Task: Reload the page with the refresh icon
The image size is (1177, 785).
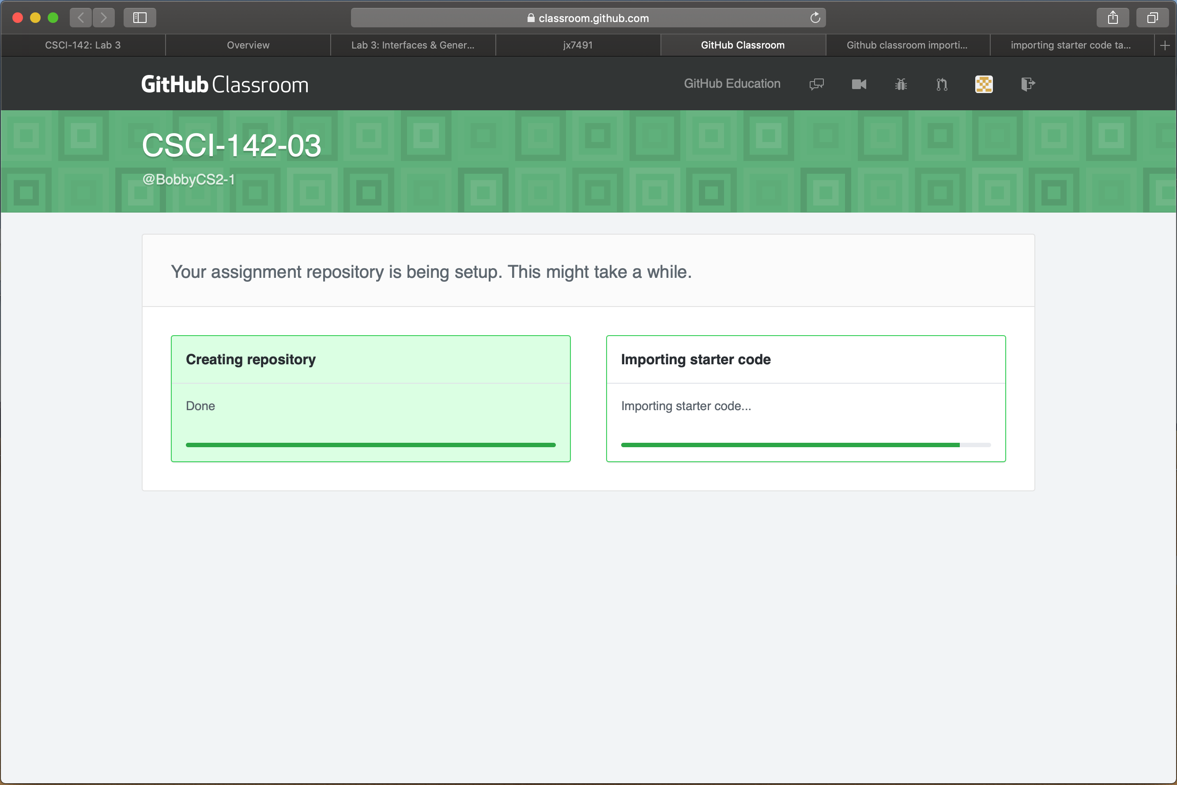Action: click(815, 18)
